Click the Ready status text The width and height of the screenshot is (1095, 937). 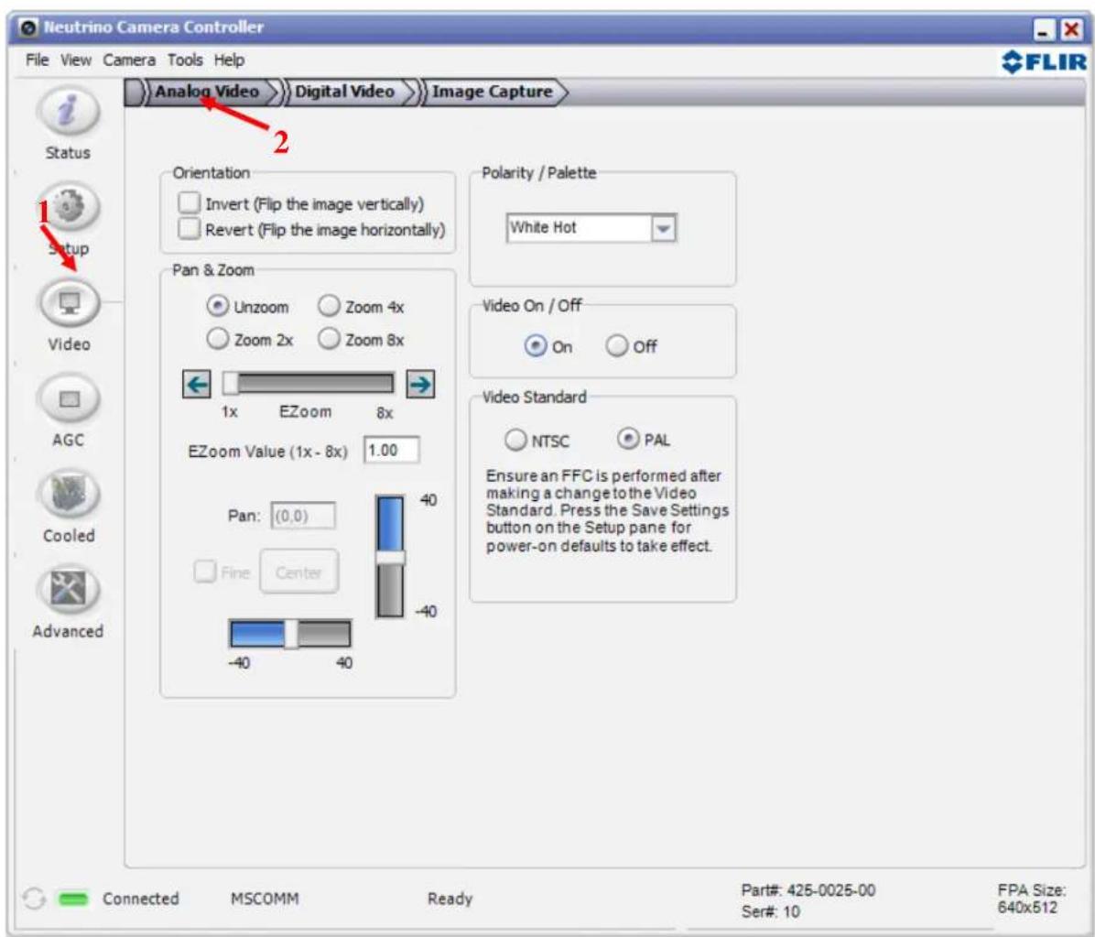click(450, 899)
